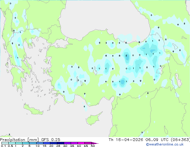Select the 30–35 mm purple legend swatch

[x=67, y=143]
